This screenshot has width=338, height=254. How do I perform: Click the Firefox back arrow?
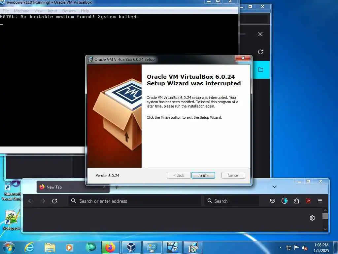coord(31,201)
